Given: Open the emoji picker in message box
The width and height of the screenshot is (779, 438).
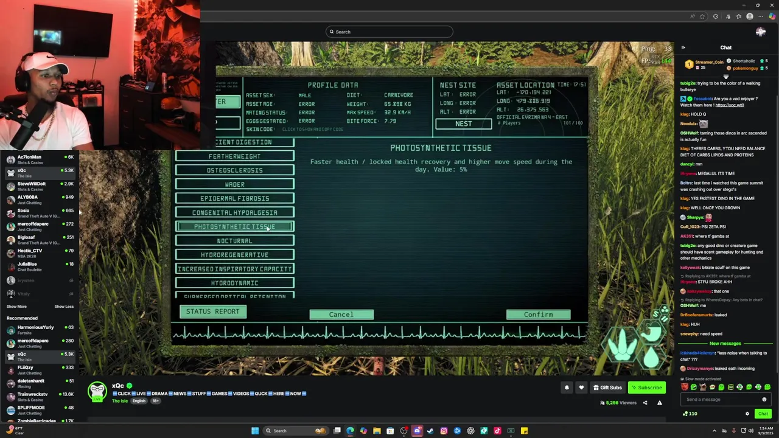Looking at the screenshot, I should pyautogui.click(x=764, y=400).
